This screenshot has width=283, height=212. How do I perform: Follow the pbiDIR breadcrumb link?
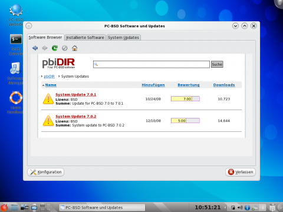pyautogui.click(x=49, y=77)
